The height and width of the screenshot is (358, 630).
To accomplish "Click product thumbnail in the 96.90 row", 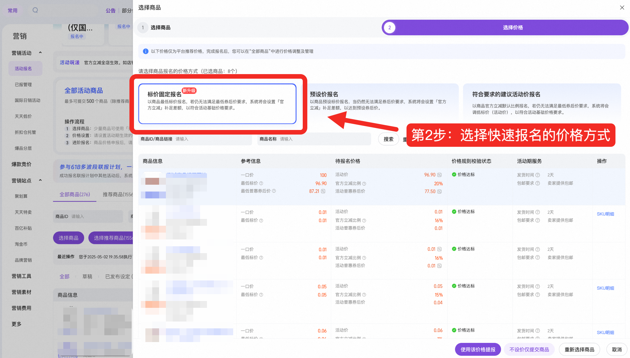I will click(153, 185).
